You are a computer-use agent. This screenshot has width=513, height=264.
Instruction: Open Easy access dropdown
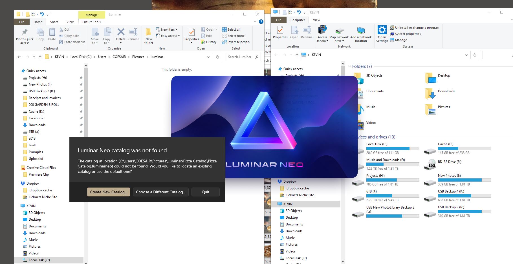[168, 36]
